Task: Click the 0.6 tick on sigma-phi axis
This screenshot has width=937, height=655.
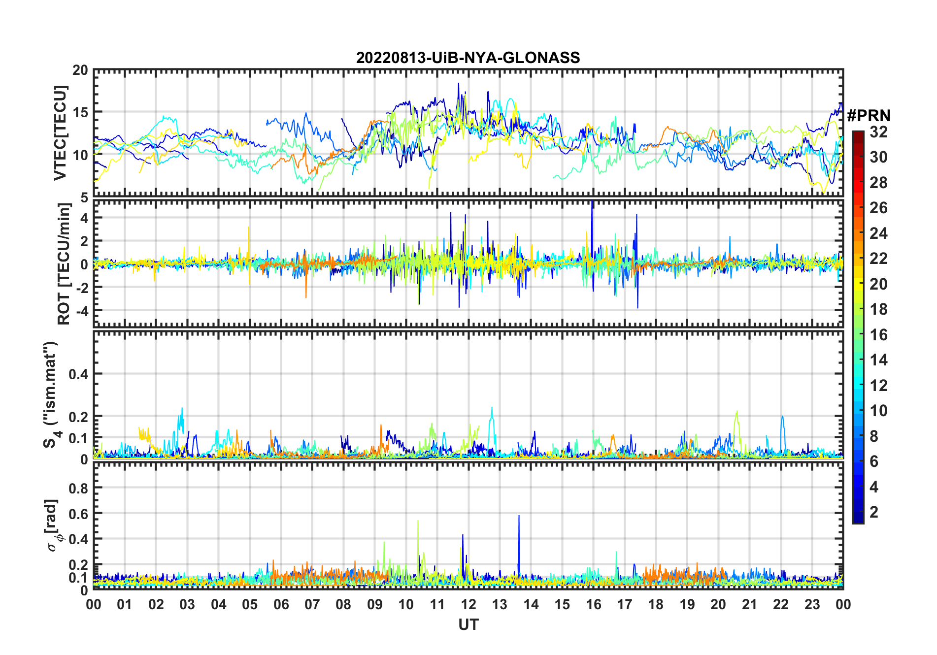Action: [x=79, y=514]
